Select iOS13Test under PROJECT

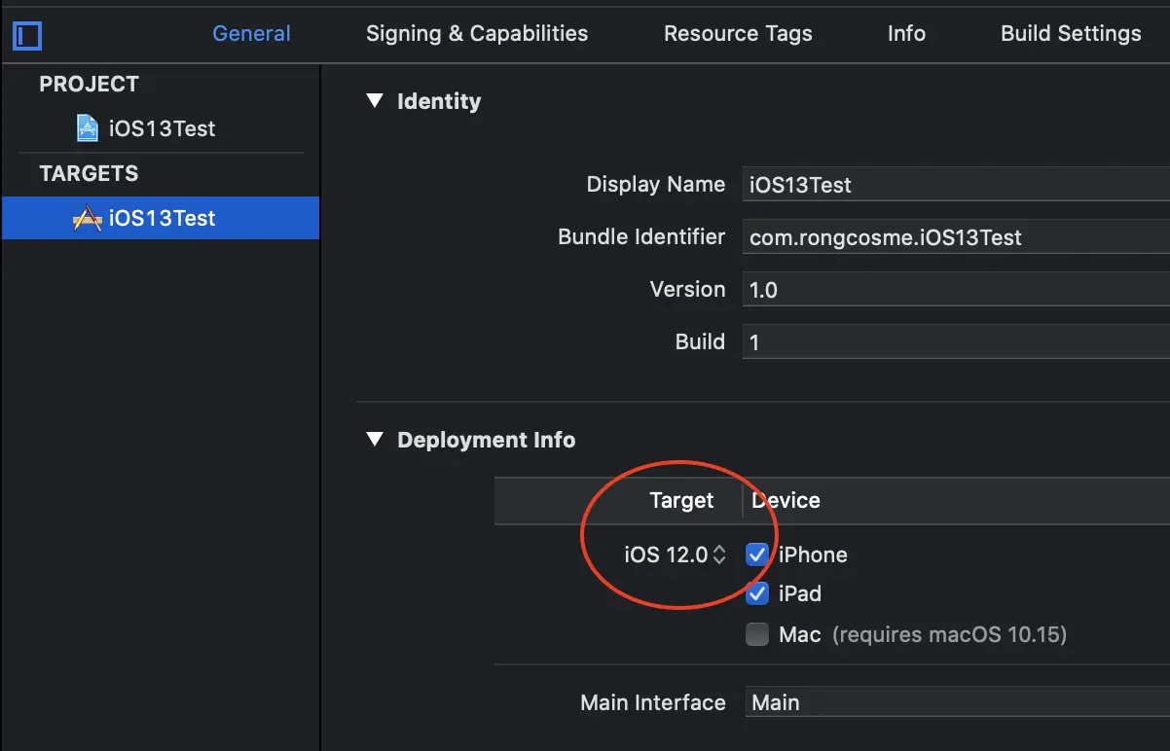pos(162,128)
